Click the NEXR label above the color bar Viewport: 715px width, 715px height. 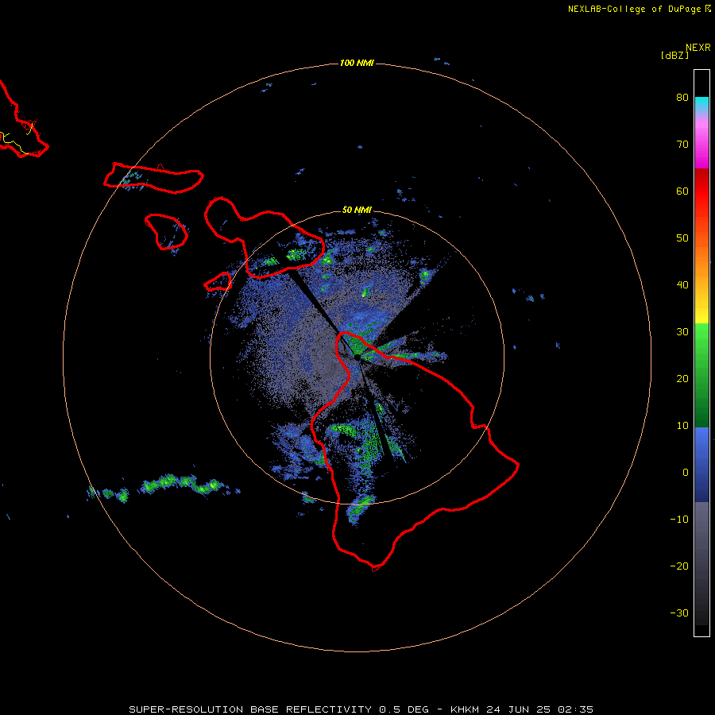click(x=698, y=48)
